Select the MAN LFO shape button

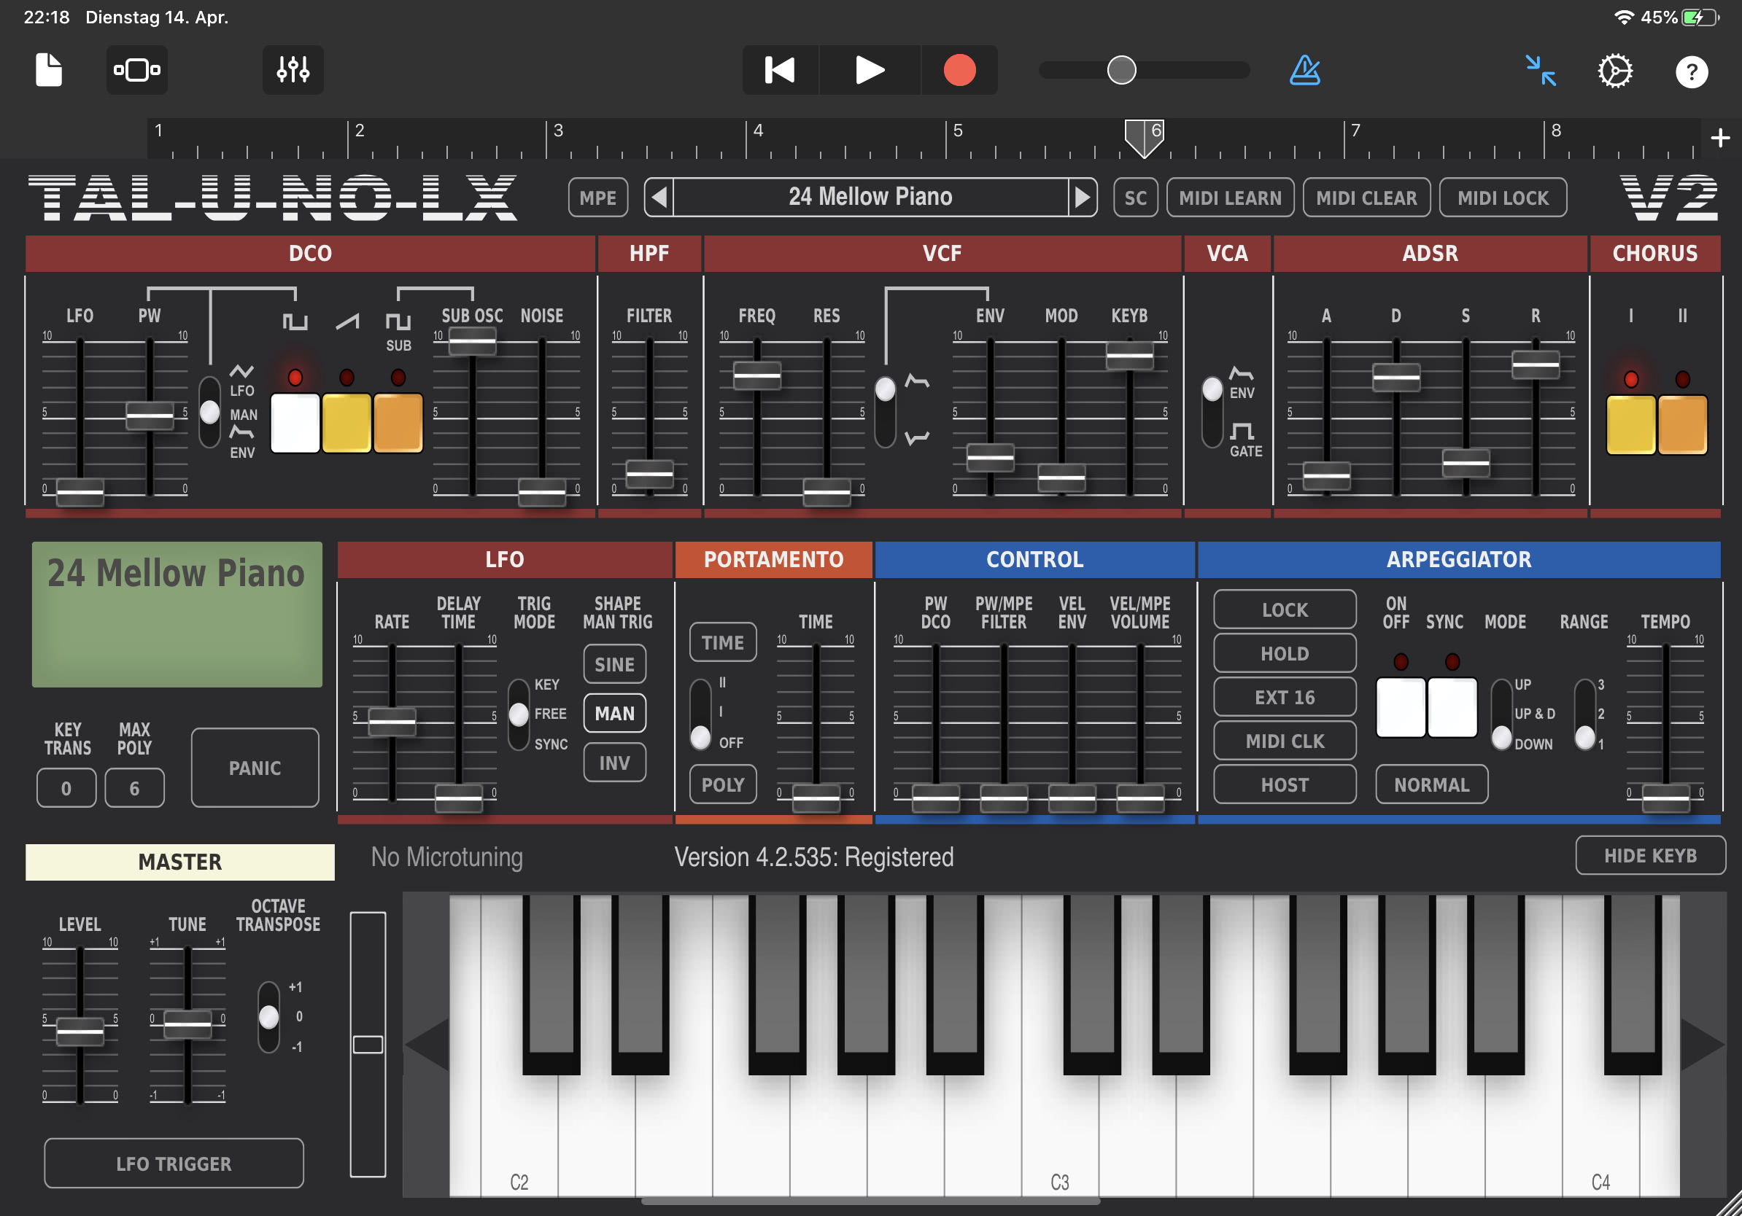pyautogui.click(x=614, y=714)
